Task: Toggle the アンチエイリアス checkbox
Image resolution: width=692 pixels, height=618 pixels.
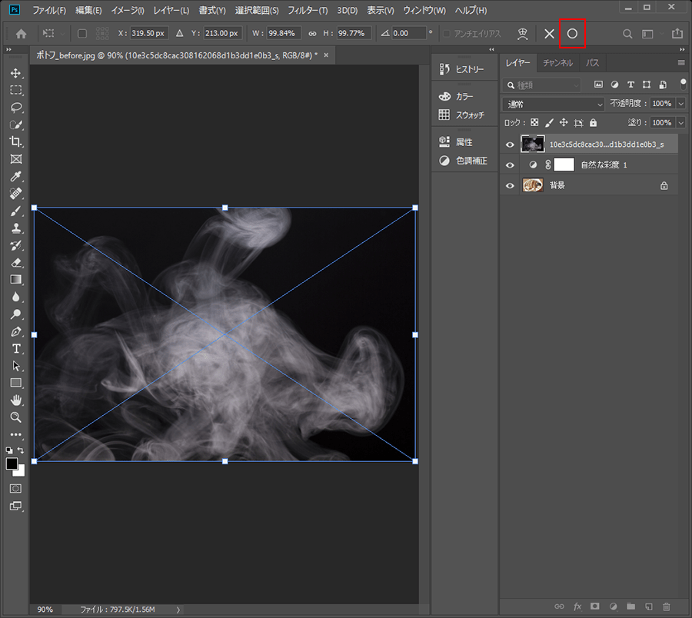Action: [447, 34]
